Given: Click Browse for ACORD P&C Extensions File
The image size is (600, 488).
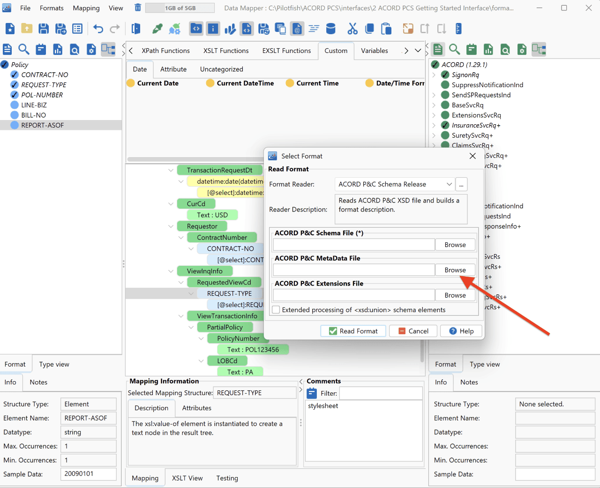Looking at the screenshot, I should 455,295.
